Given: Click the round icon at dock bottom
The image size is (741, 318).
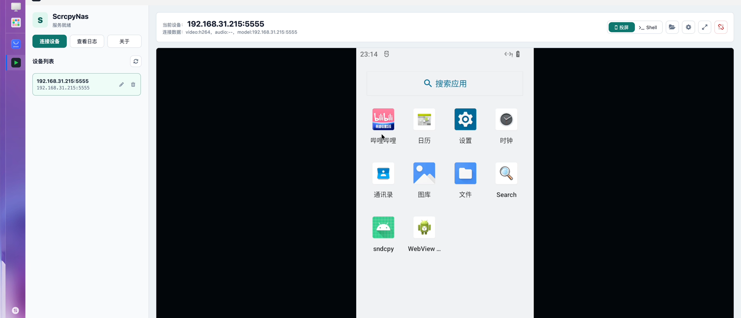Looking at the screenshot, I should (15, 311).
